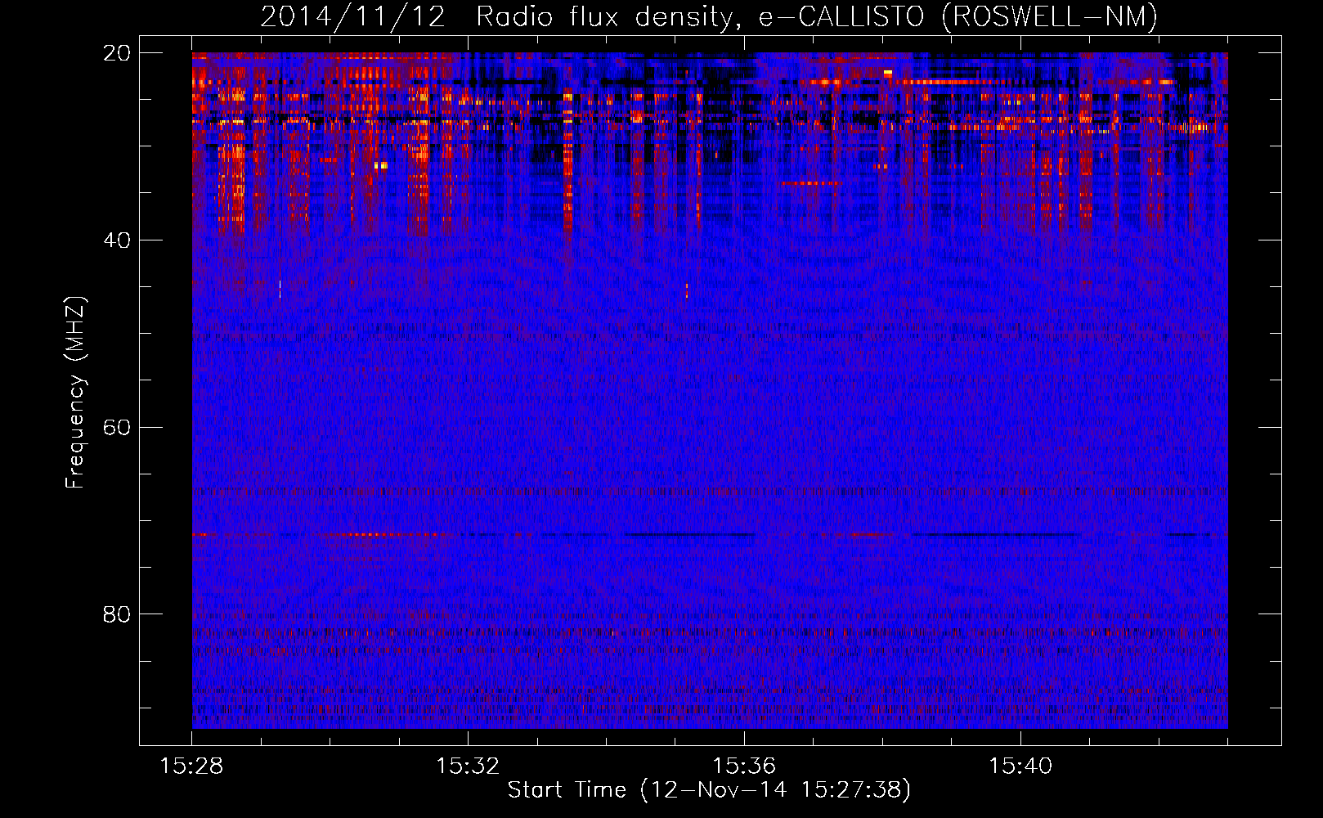Click the 40 frequency tick label
The height and width of the screenshot is (818, 1323).
(x=117, y=240)
